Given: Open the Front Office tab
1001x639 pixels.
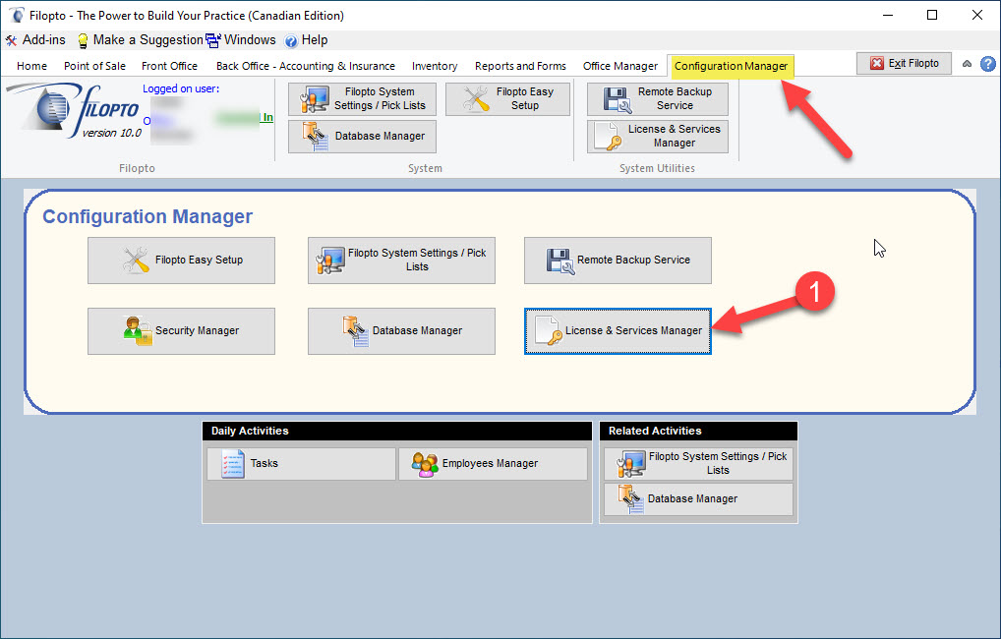Looking at the screenshot, I should point(169,66).
